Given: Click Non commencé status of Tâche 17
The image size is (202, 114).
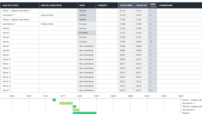Looking at the screenshot, I should (87, 90).
